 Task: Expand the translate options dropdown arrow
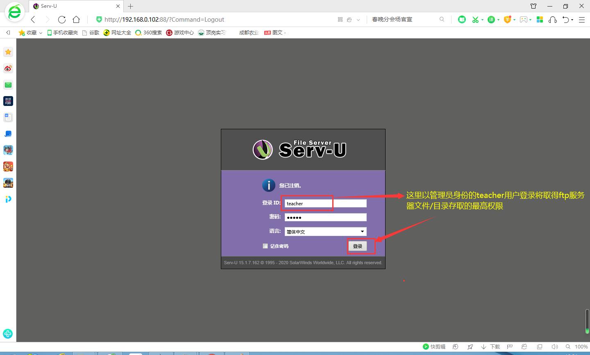tap(498, 20)
